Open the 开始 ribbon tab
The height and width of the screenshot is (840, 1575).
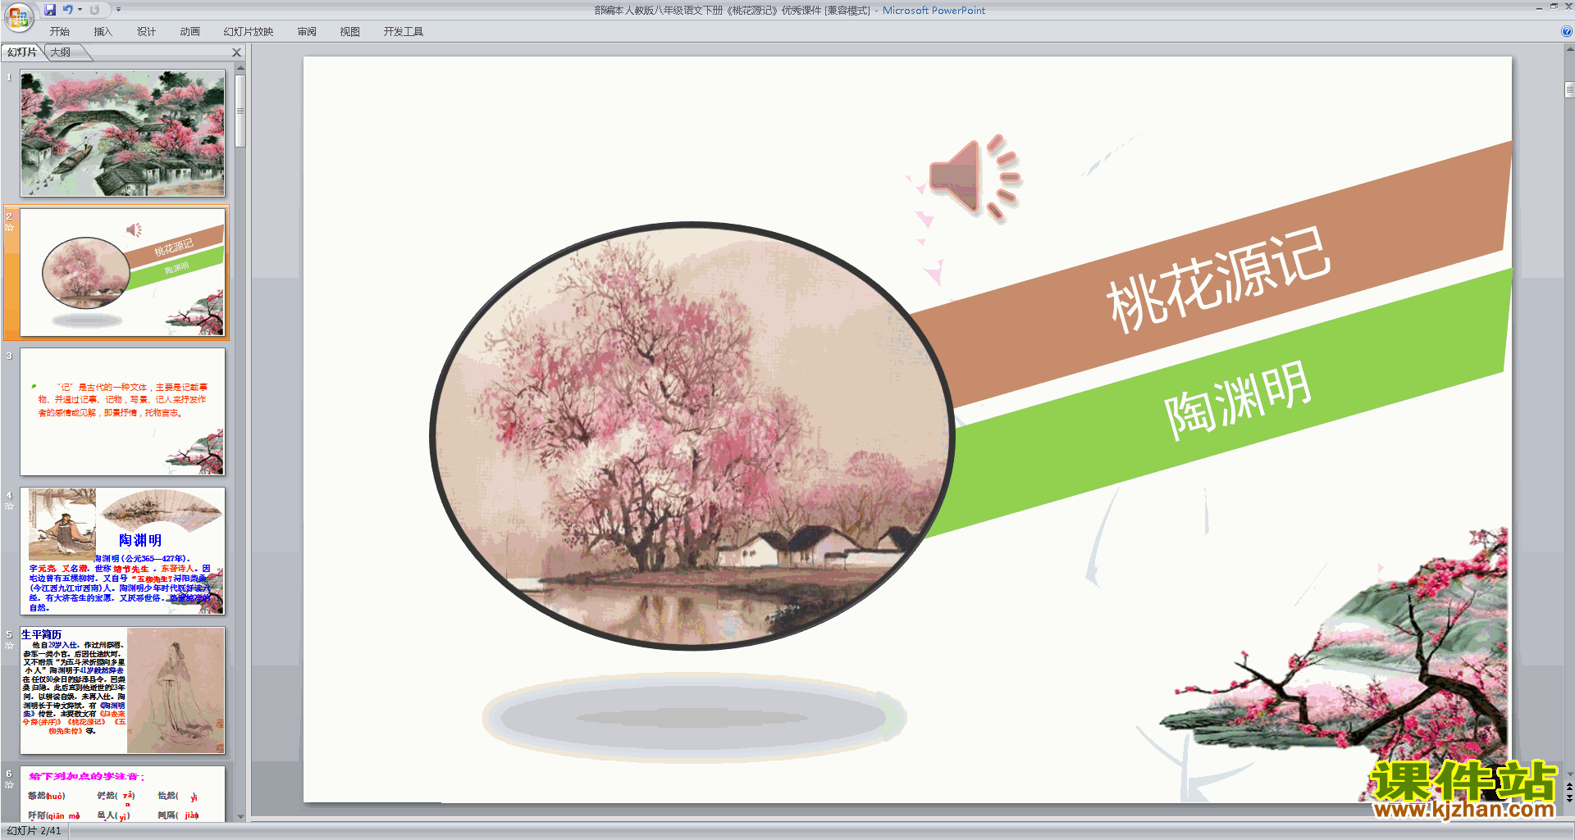click(60, 32)
